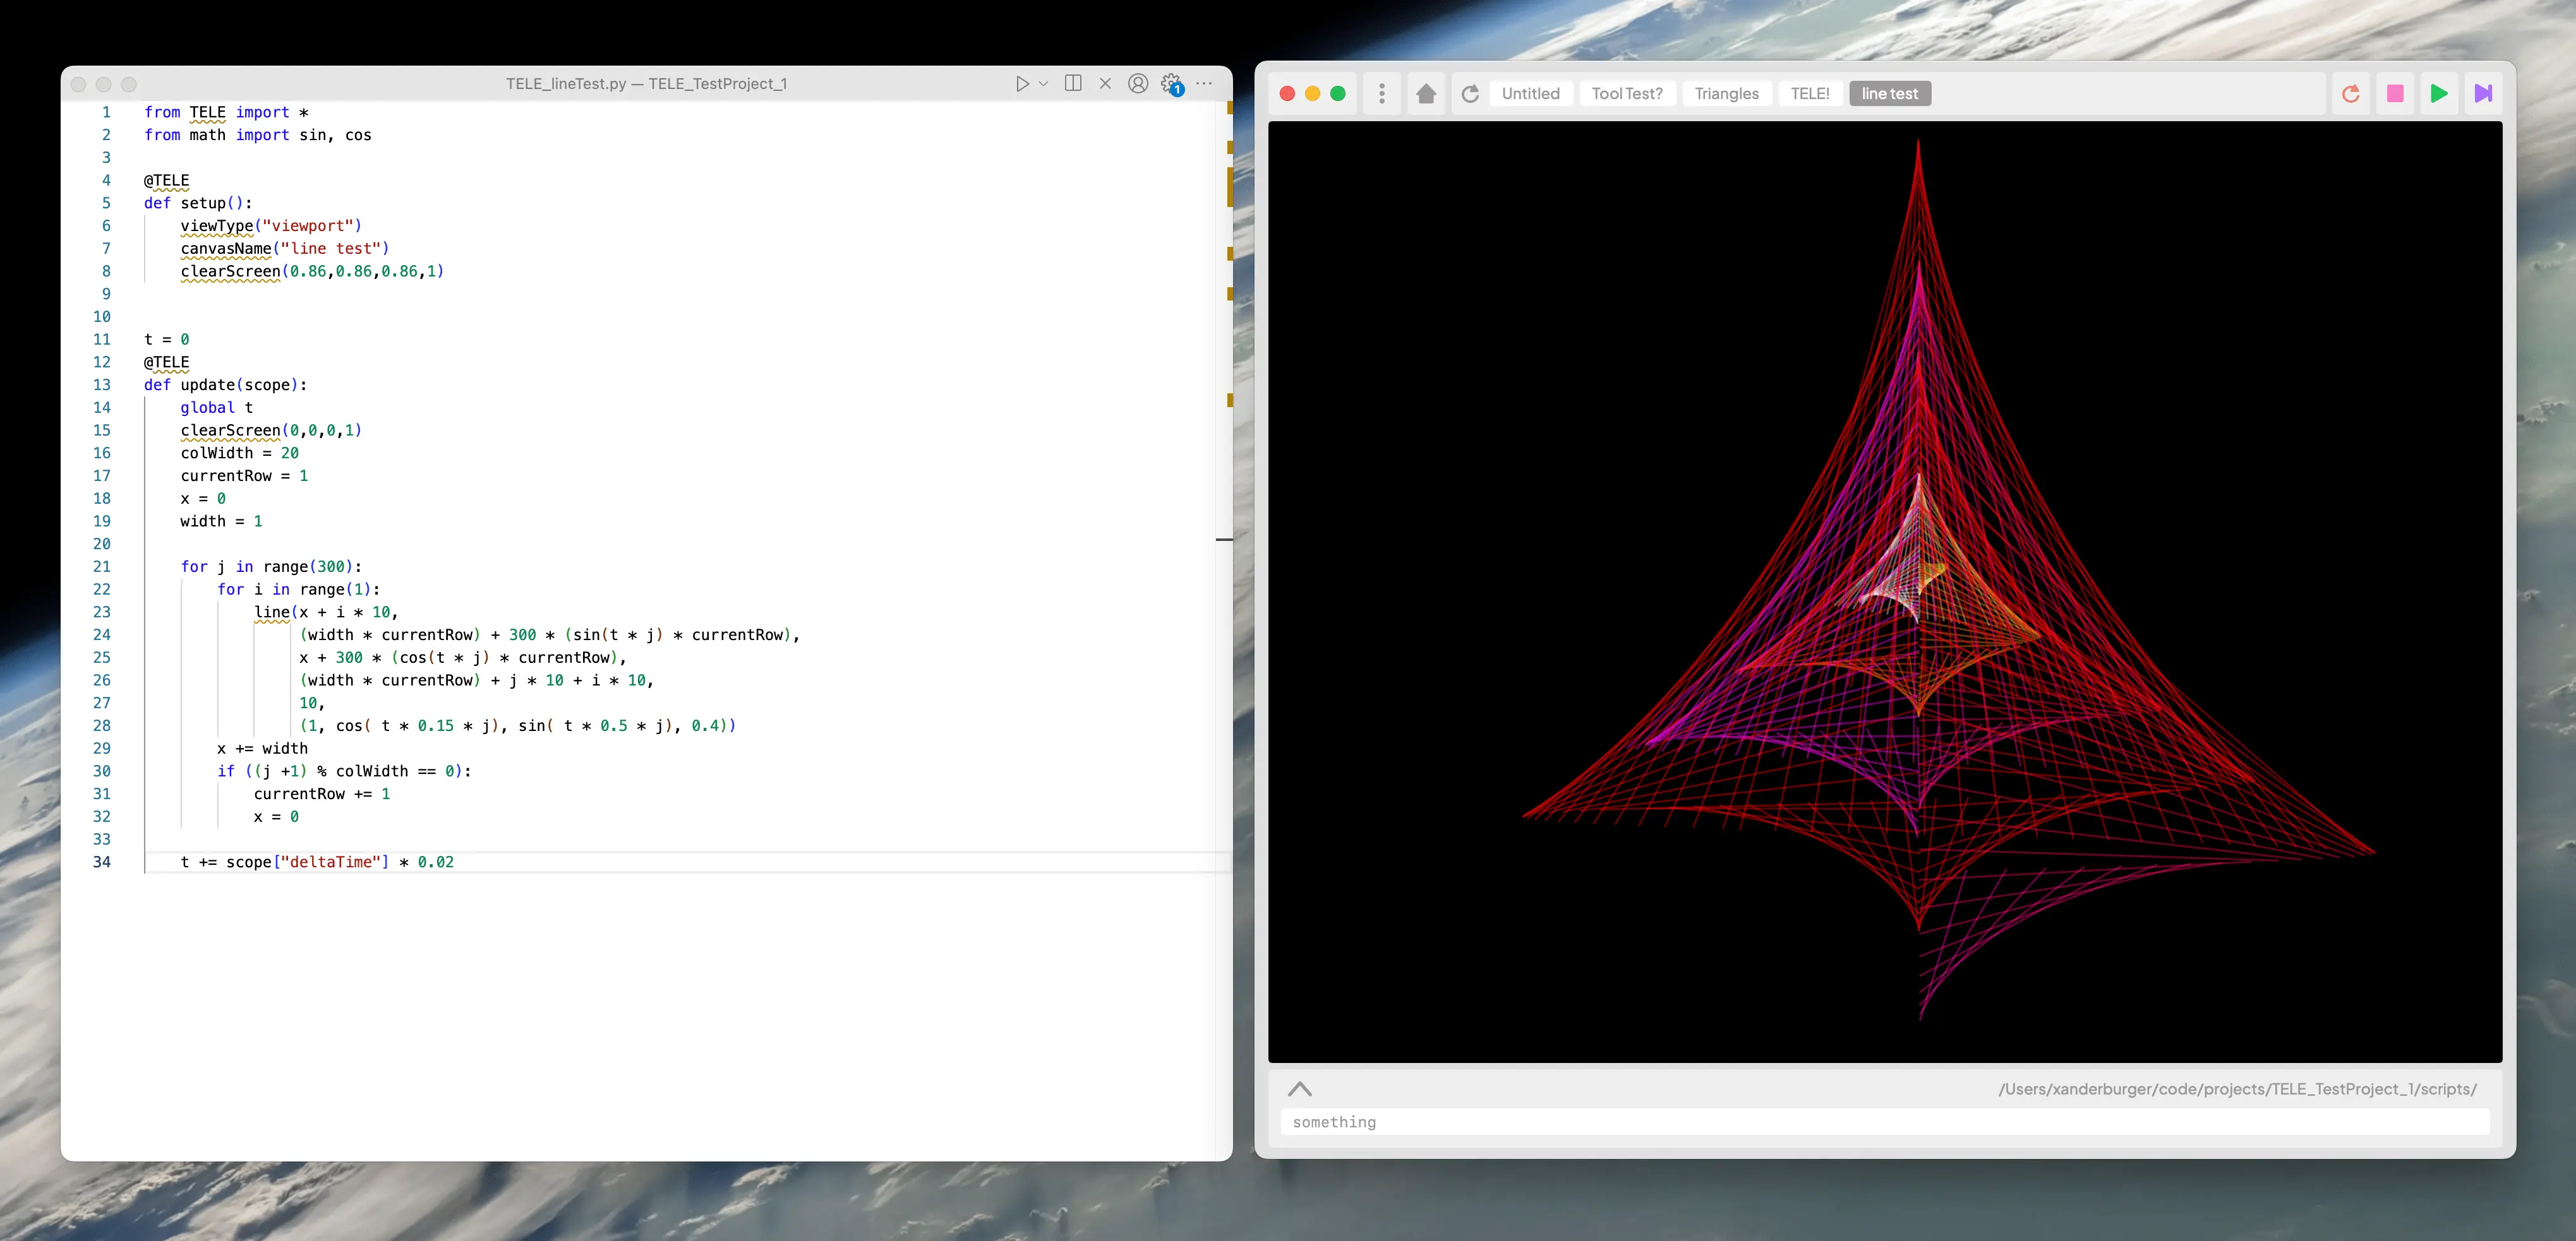Click 'global' keyword on line 14

(208, 408)
